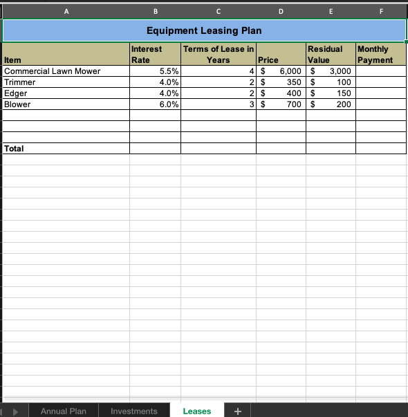Viewport: 408px width, 417px height.
Task: Click the Residual Value header cell
Action: tap(331, 54)
